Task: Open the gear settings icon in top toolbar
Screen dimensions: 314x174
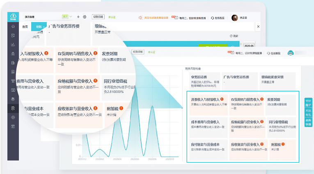Action: point(85,17)
